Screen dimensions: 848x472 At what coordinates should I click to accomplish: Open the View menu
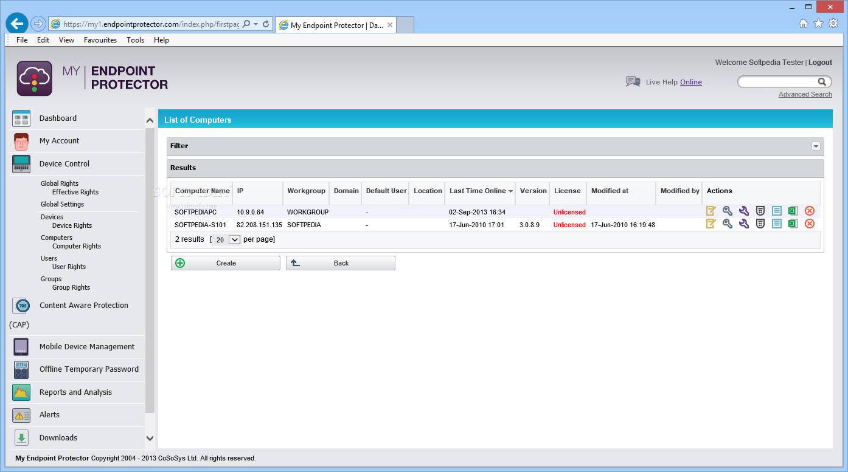coord(67,40)
